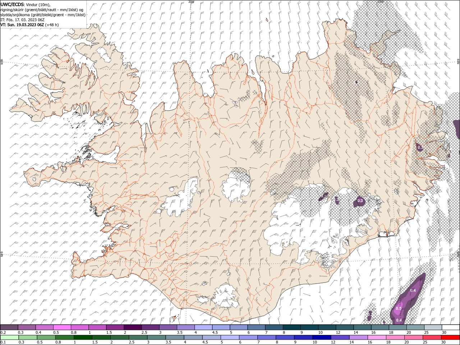
Task: Click the '30' label under the rain scale
Action: (x=444, y=342)
